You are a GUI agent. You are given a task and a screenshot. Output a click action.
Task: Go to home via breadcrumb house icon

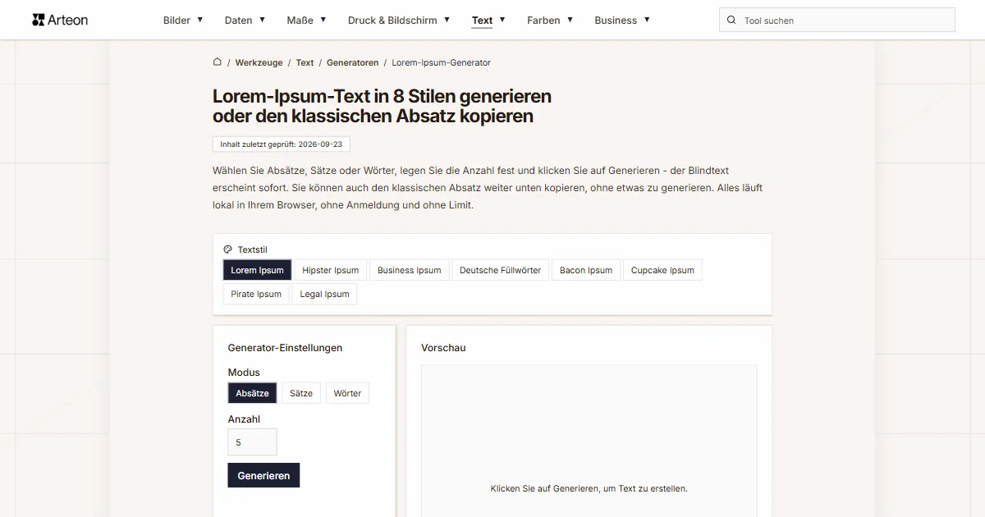point(217,62)
